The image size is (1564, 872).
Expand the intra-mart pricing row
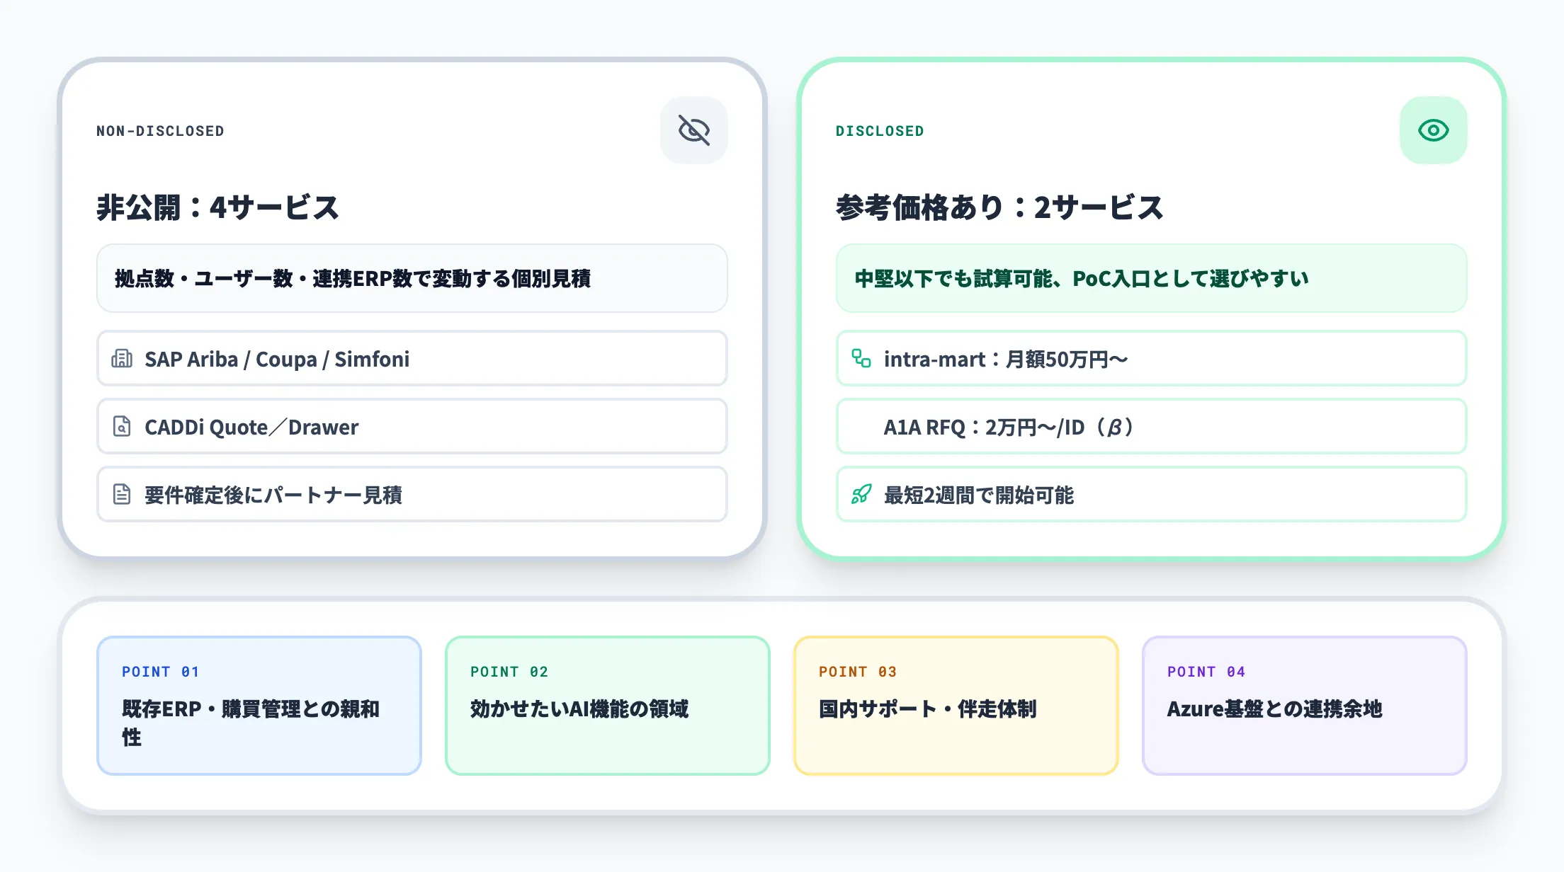click(x=1152, y=359)
